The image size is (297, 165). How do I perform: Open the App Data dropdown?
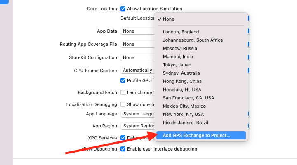pyautogui.click(x=137, y=31)
